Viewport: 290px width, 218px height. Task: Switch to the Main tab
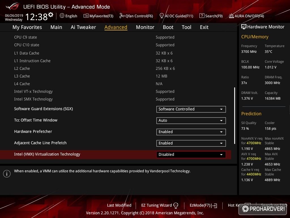[56, 27]
